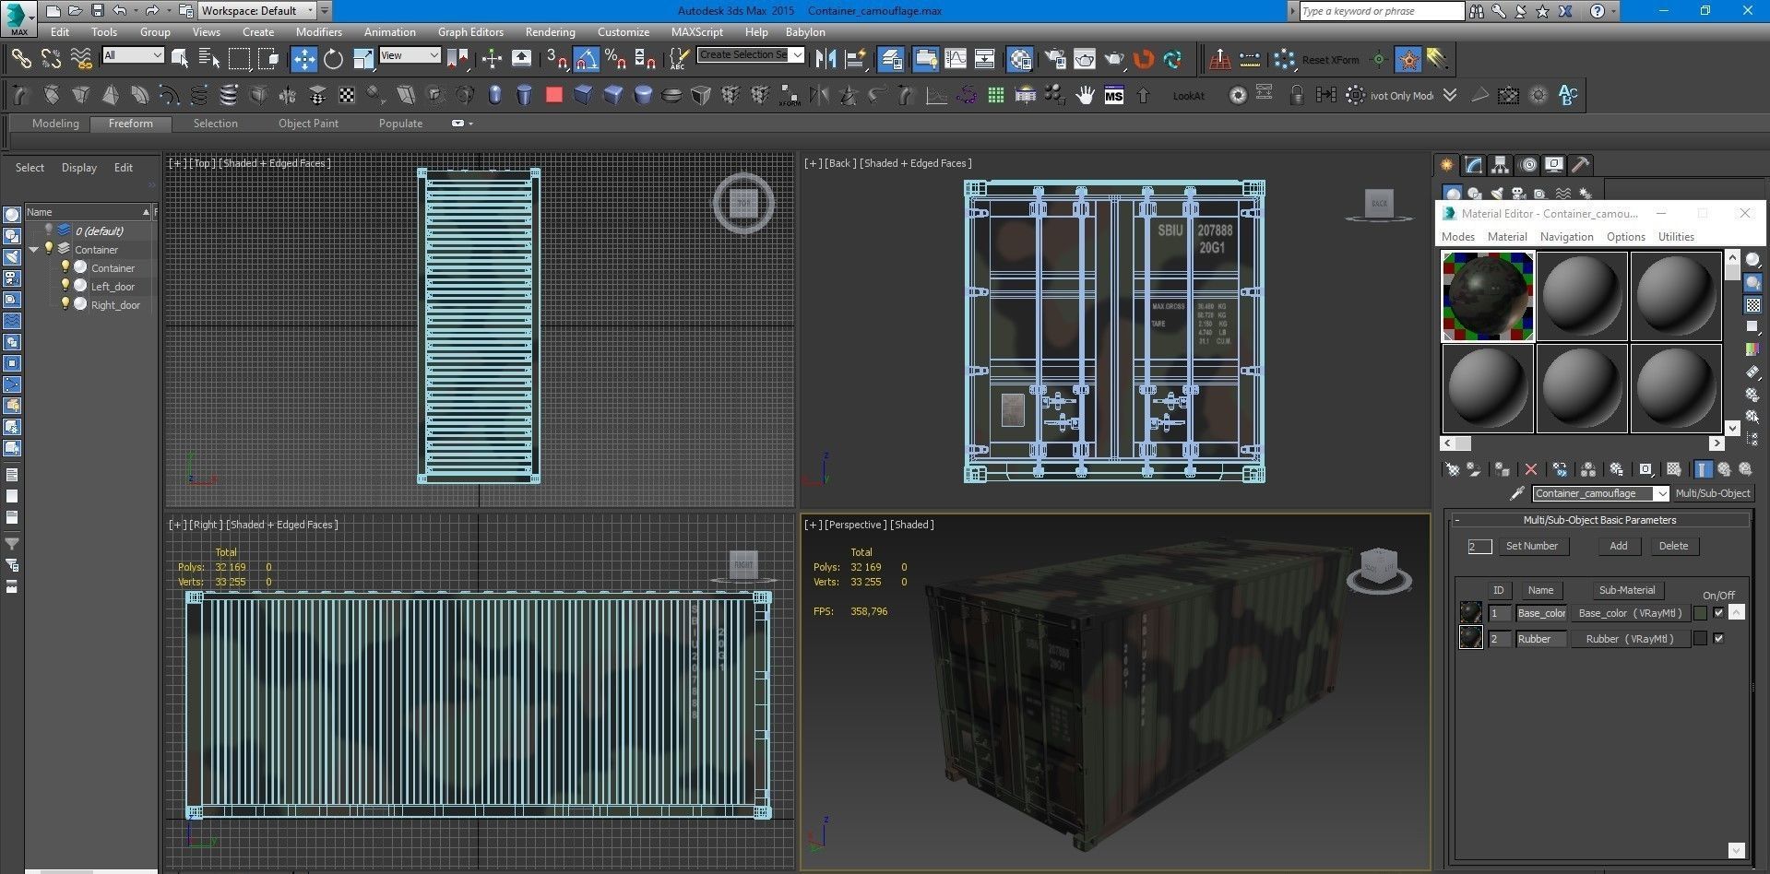Click the MS MAXScript icon

tap(1114, 95)
